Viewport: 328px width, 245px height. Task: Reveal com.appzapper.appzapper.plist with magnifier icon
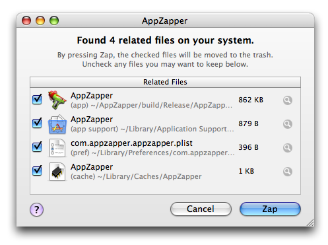point(287,148)
